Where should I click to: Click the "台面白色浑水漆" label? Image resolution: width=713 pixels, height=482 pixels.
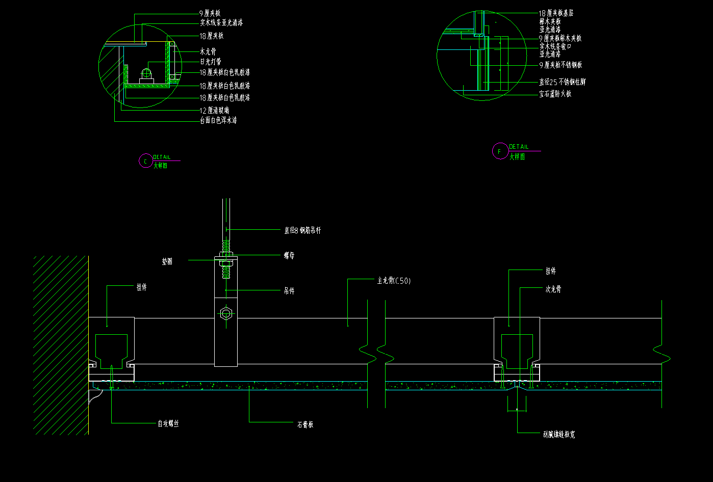point(218,121)
